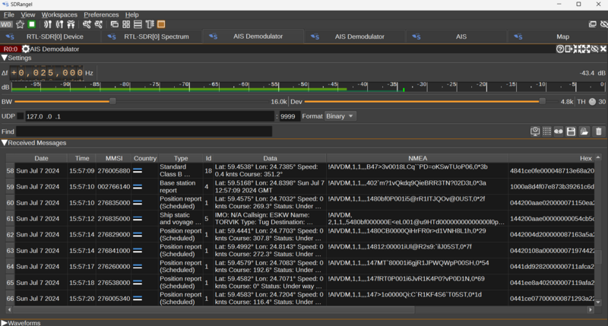Add a MIMO device from toolbar

71,24
